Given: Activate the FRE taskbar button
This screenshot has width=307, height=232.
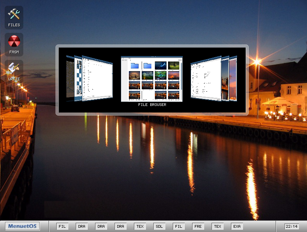Looking at the screenshot, I should [198, 227].
